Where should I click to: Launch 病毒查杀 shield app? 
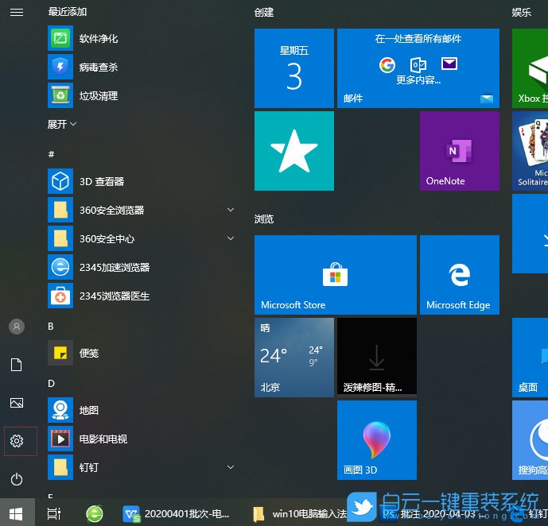(x=142, y=67)
